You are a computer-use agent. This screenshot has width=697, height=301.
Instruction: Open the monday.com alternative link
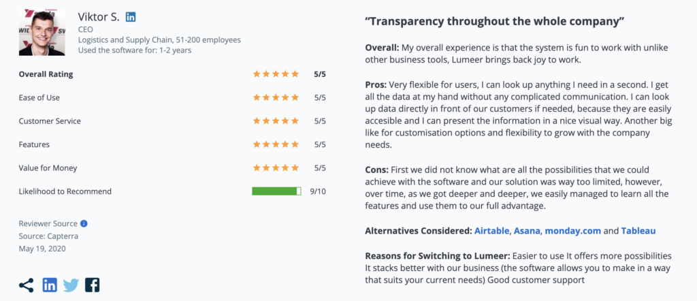(573, 231)
